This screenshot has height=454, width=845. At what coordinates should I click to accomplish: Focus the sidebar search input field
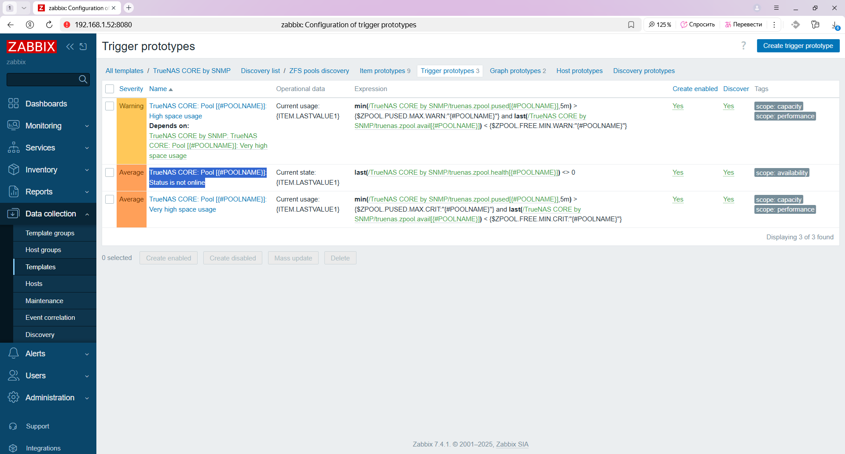(x=42, y=80)
